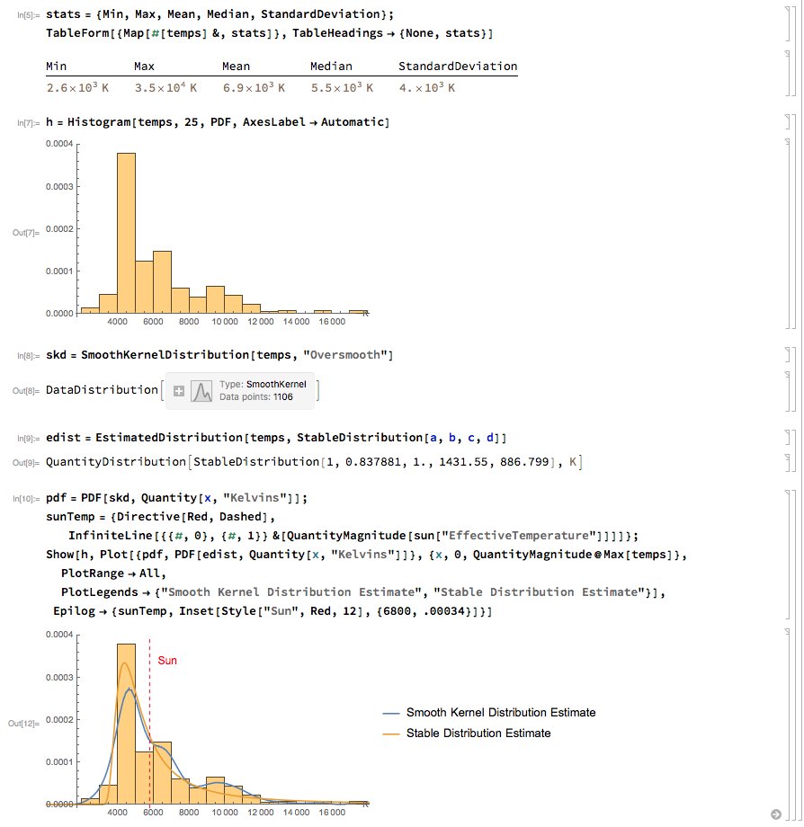The height and width of the screenshot is (827, 804).
Task: Click the 2.6×10³ K table value
Action: [77, 87]
